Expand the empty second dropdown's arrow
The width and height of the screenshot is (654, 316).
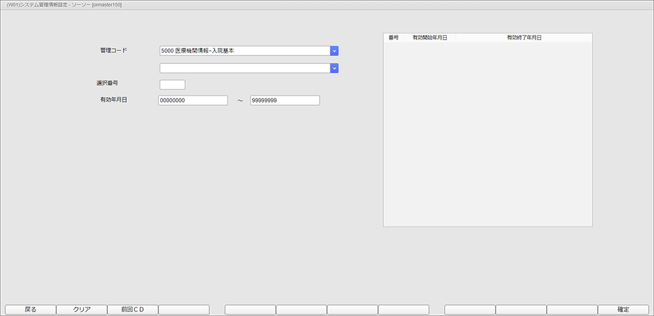pyautogui.click(x=334, y=68)
